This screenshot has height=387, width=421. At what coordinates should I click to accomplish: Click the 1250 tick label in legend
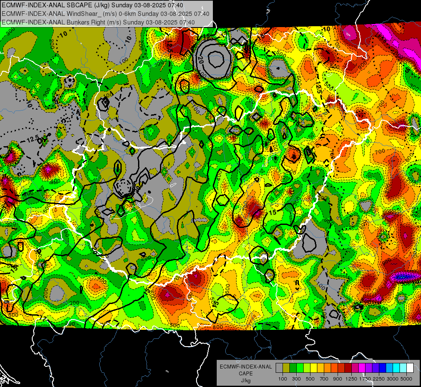click(x=351, y=379)
